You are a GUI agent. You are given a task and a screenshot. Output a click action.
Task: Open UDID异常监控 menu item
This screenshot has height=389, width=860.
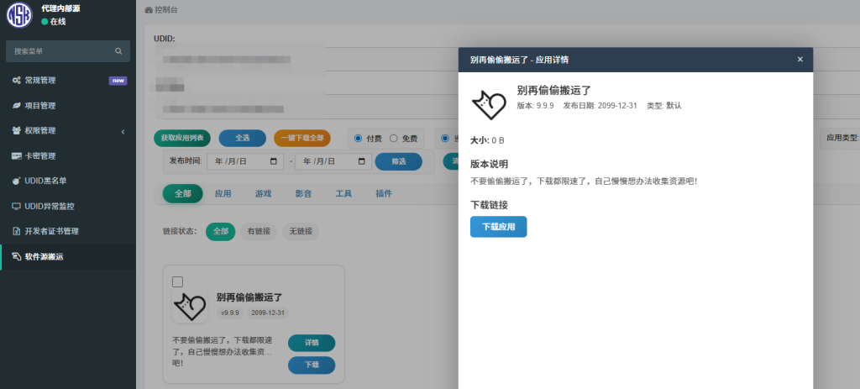68,207
